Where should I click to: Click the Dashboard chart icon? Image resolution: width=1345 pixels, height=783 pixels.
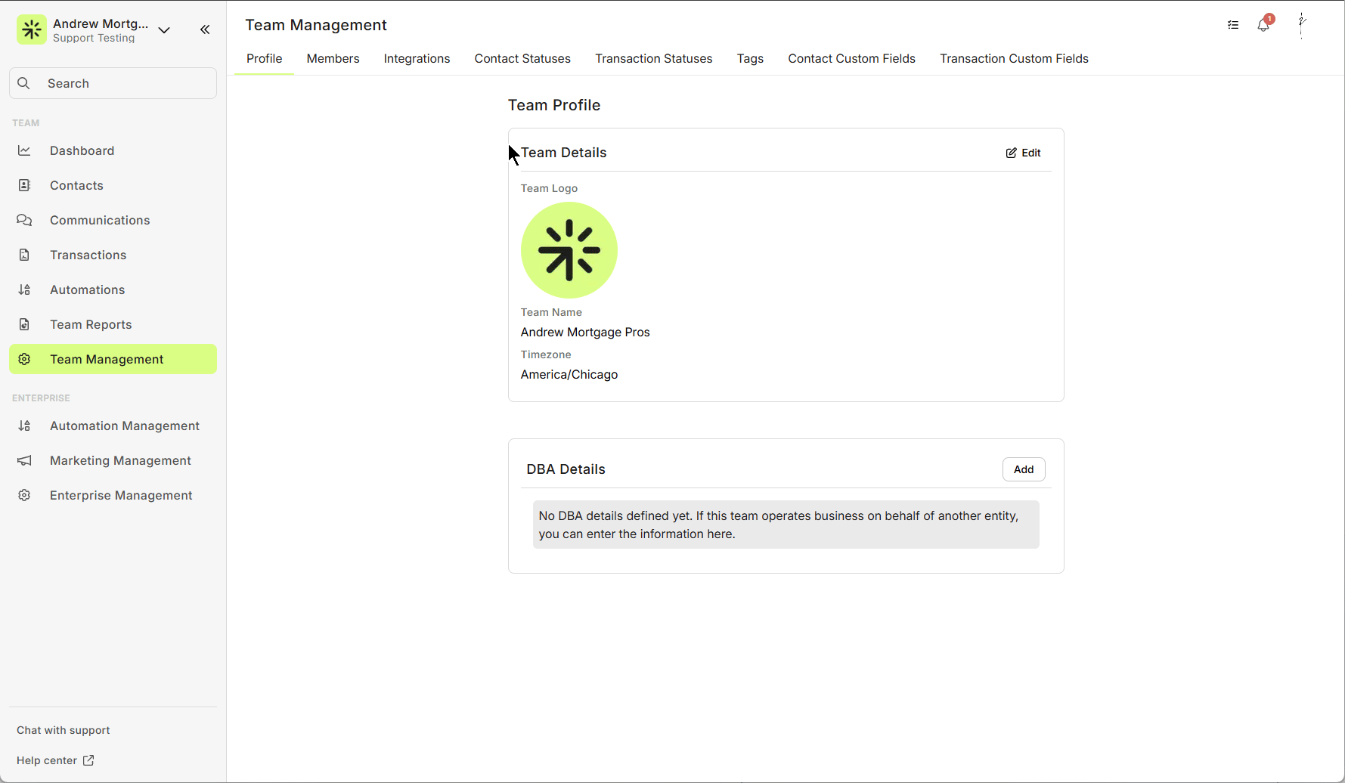click(x=24, y=150)
